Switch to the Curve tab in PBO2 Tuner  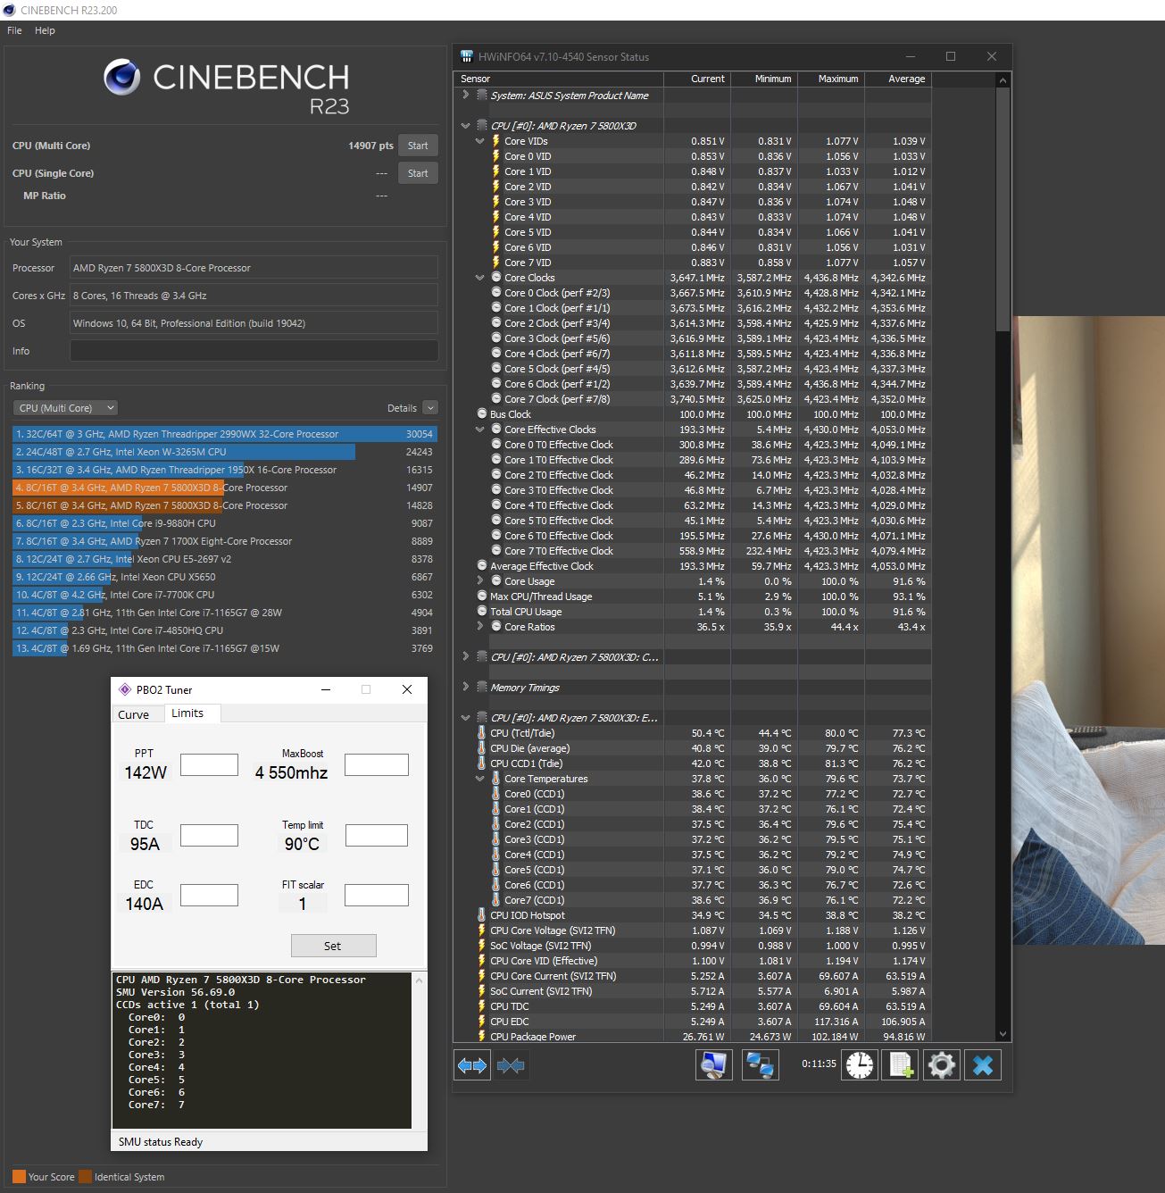pos(134,714)
